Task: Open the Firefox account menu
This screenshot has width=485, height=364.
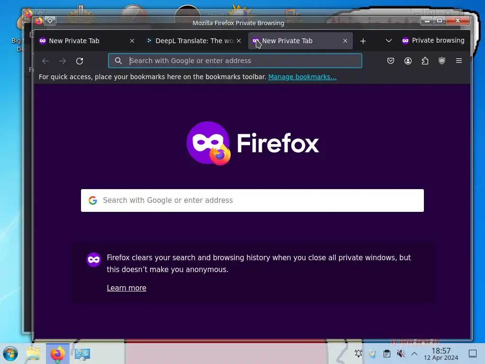Action: tap(408, 61)
